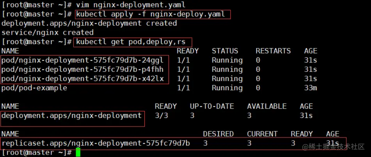Click the CURRENT column header
The width and height of the screenshot is (371, 157).
pyautogui.click(x=262, y=134)
